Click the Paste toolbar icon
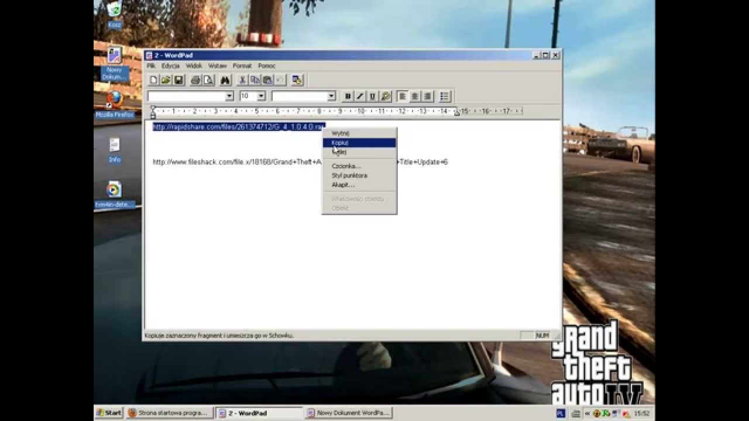Screen dimensions: 749x421 pyautogui.click(x=267, y=80)
